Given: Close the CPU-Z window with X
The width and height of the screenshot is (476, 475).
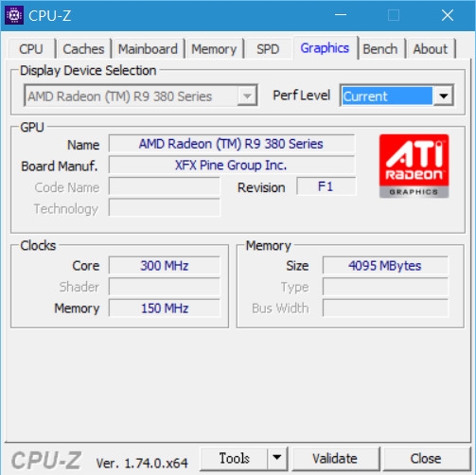Looking at the screenshot, I should pos(448,15).
